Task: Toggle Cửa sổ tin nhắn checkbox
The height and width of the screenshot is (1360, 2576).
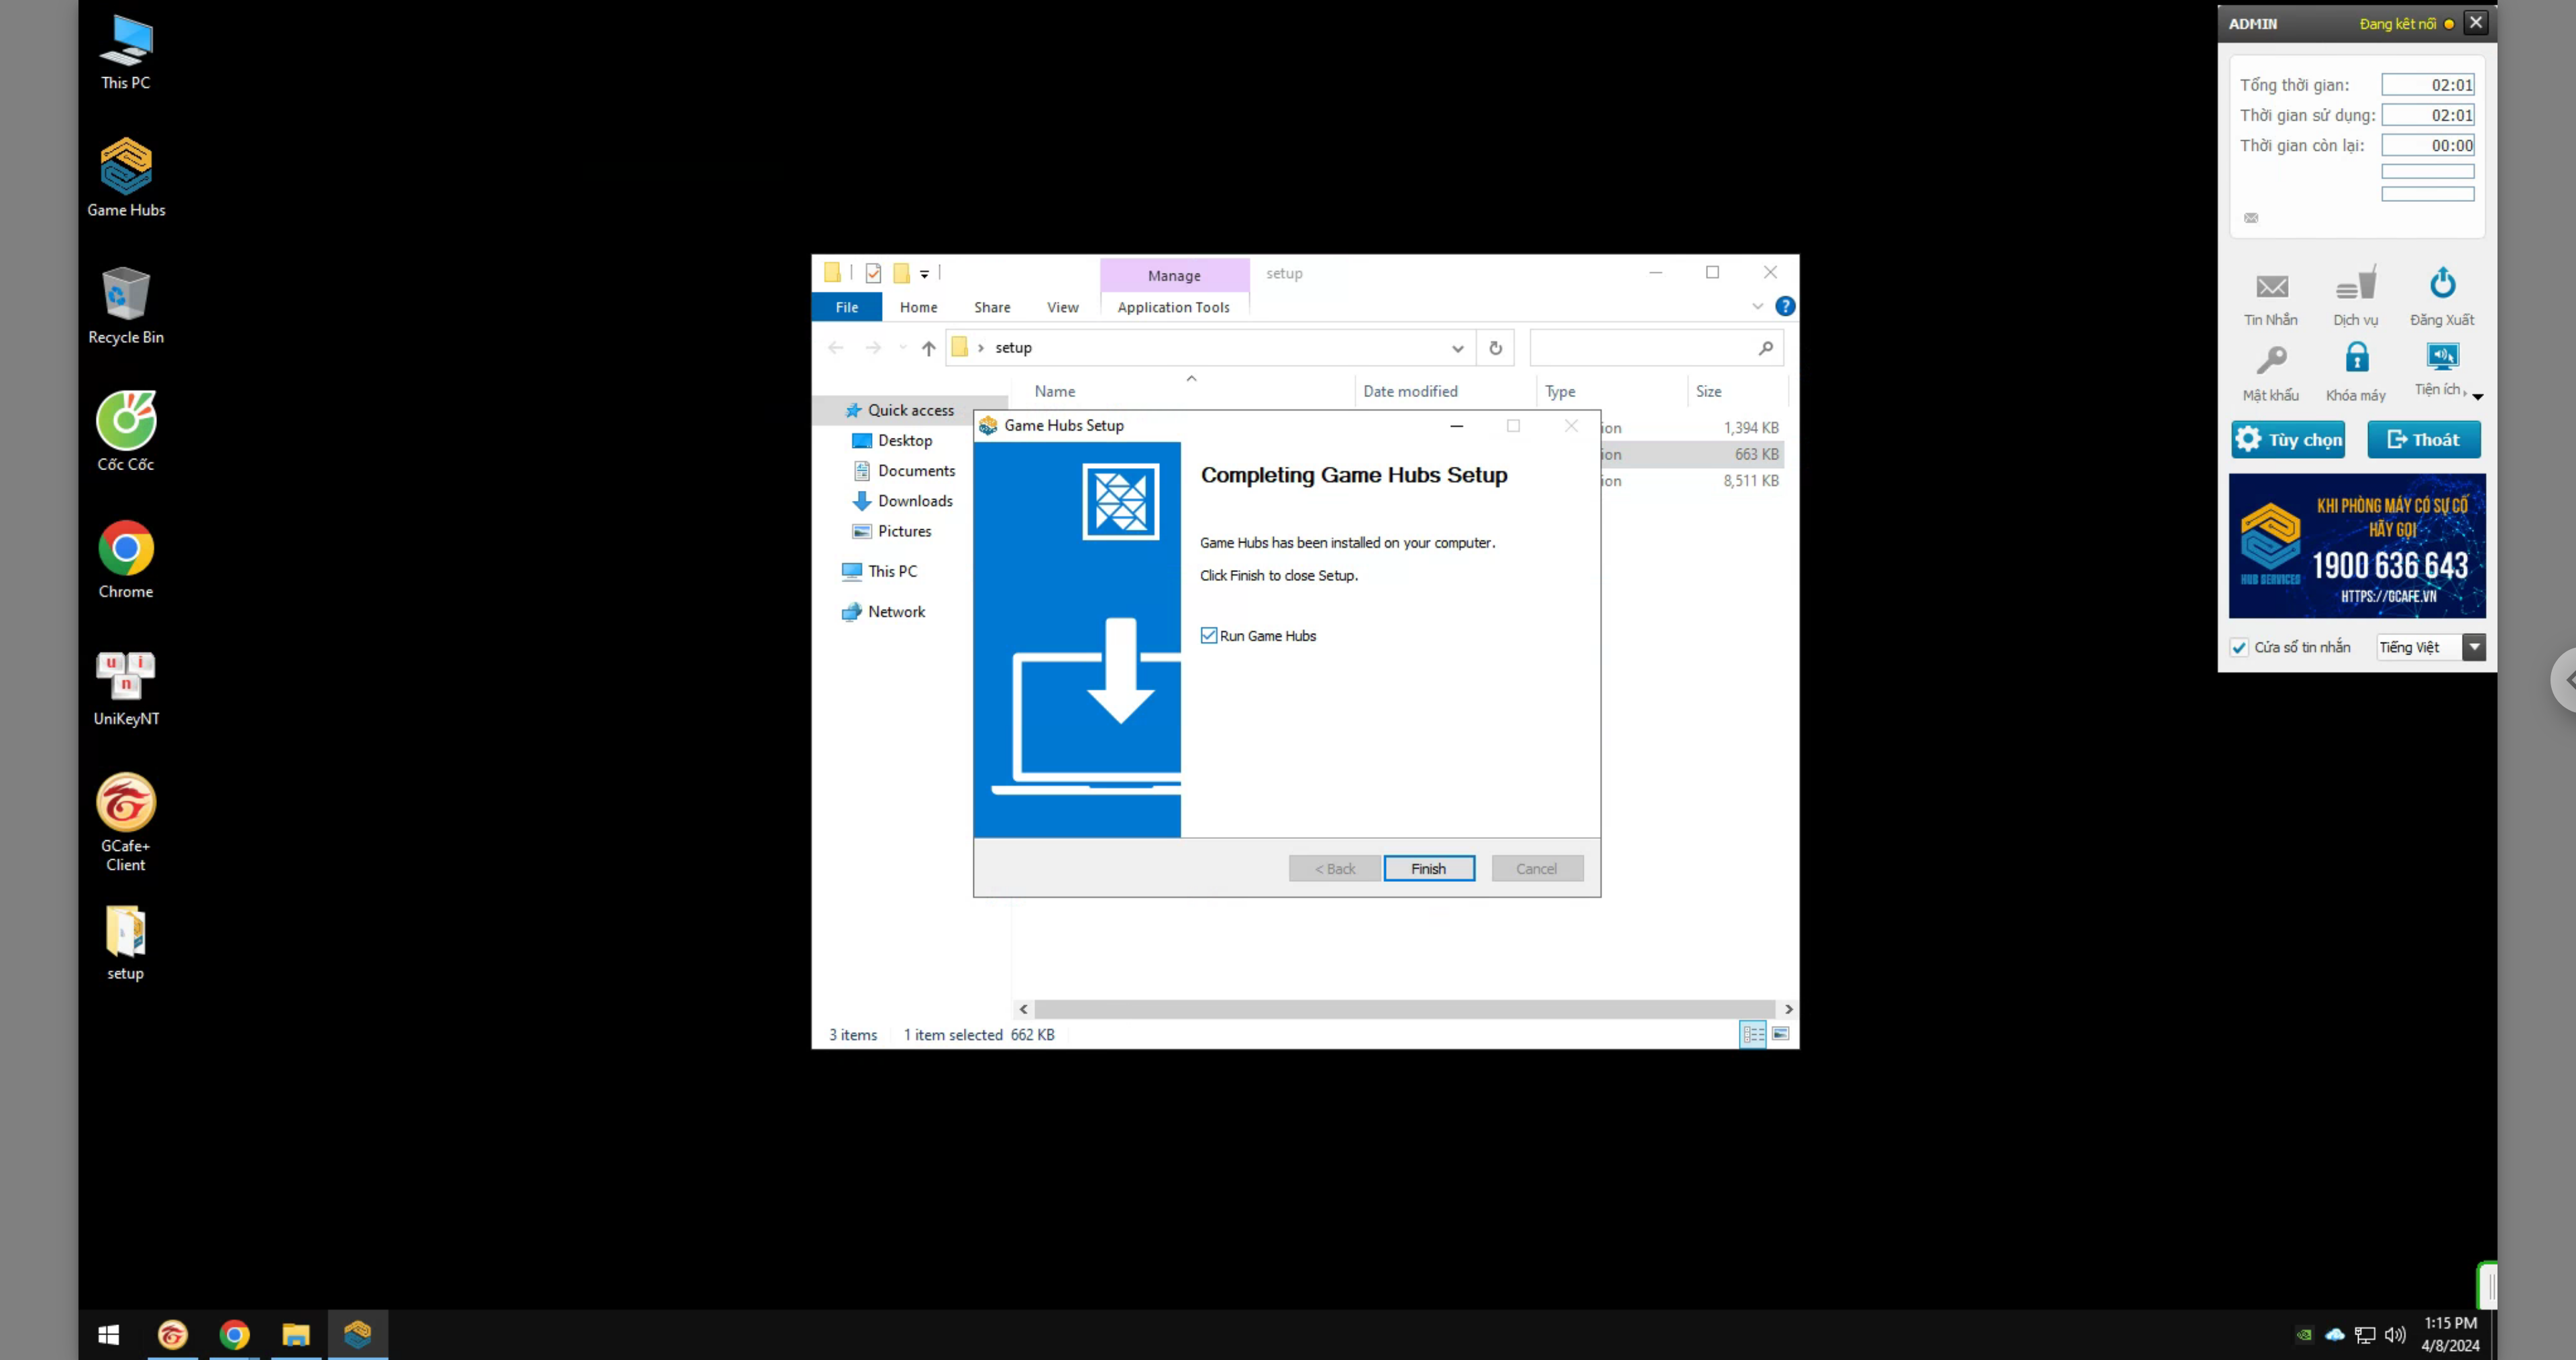Action: point(2239,648)
